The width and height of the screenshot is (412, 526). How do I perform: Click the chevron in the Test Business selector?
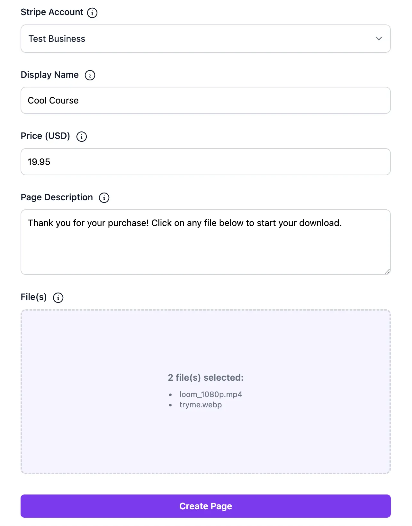379,39
